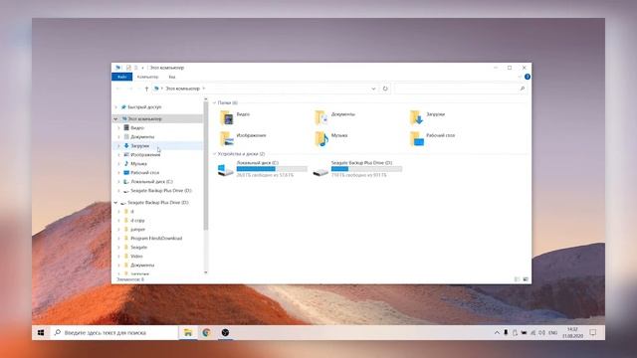The width and height of the screenshot is (637, 358).
Task: Open the recent locations dropdown next to forward arrow
Action: [x=139, y=89]
